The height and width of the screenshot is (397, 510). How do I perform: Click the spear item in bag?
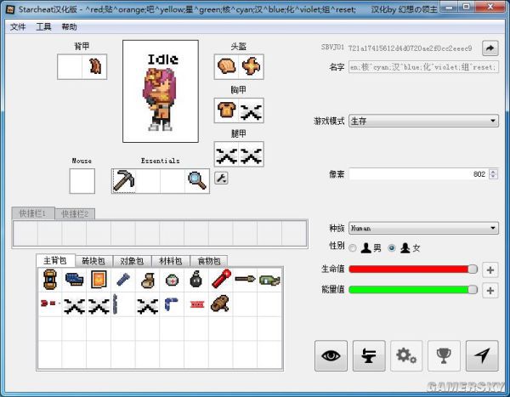[x=245, y=280]
